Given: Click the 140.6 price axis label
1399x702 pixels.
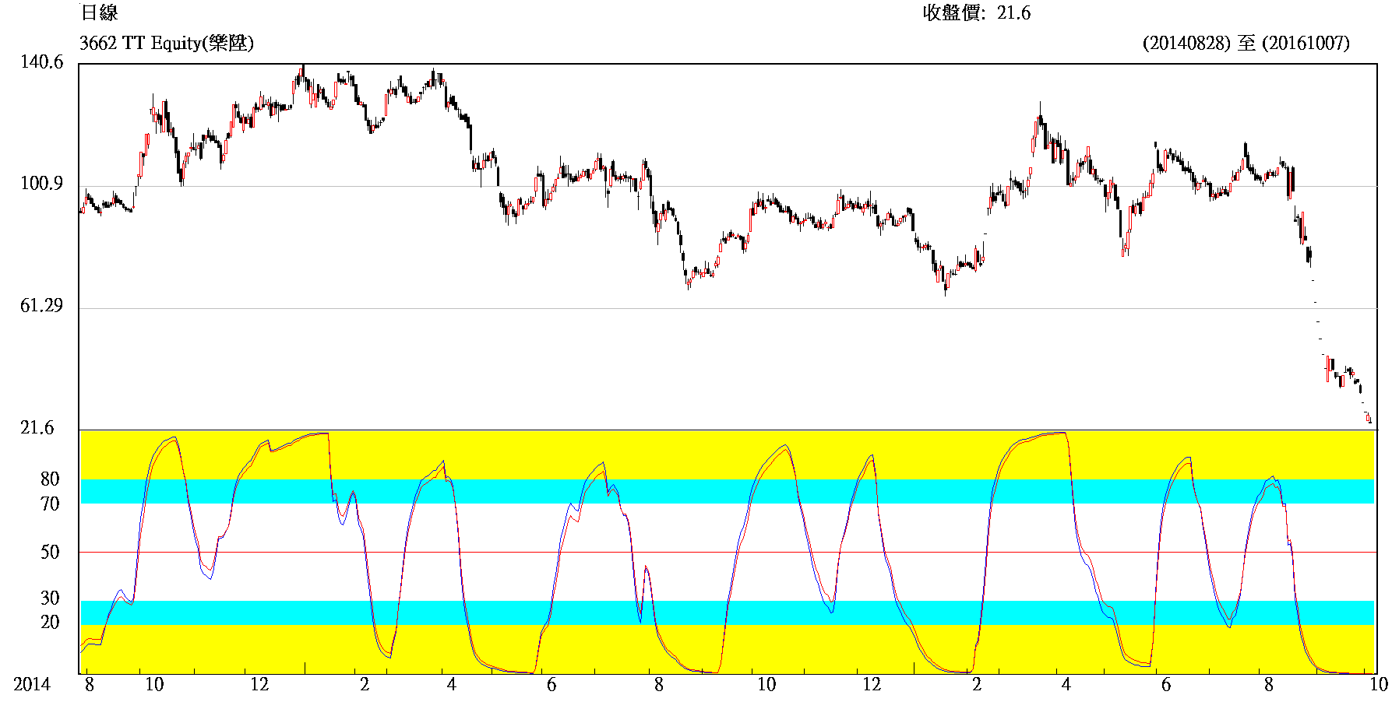Looking at the screenshot, I should pyautogui.click(x=41, y=62).
